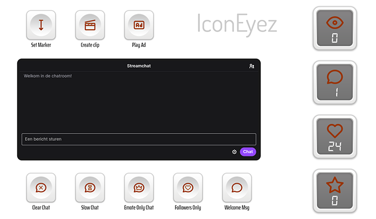Click the chat count speech bubble tile

(335, 82)
